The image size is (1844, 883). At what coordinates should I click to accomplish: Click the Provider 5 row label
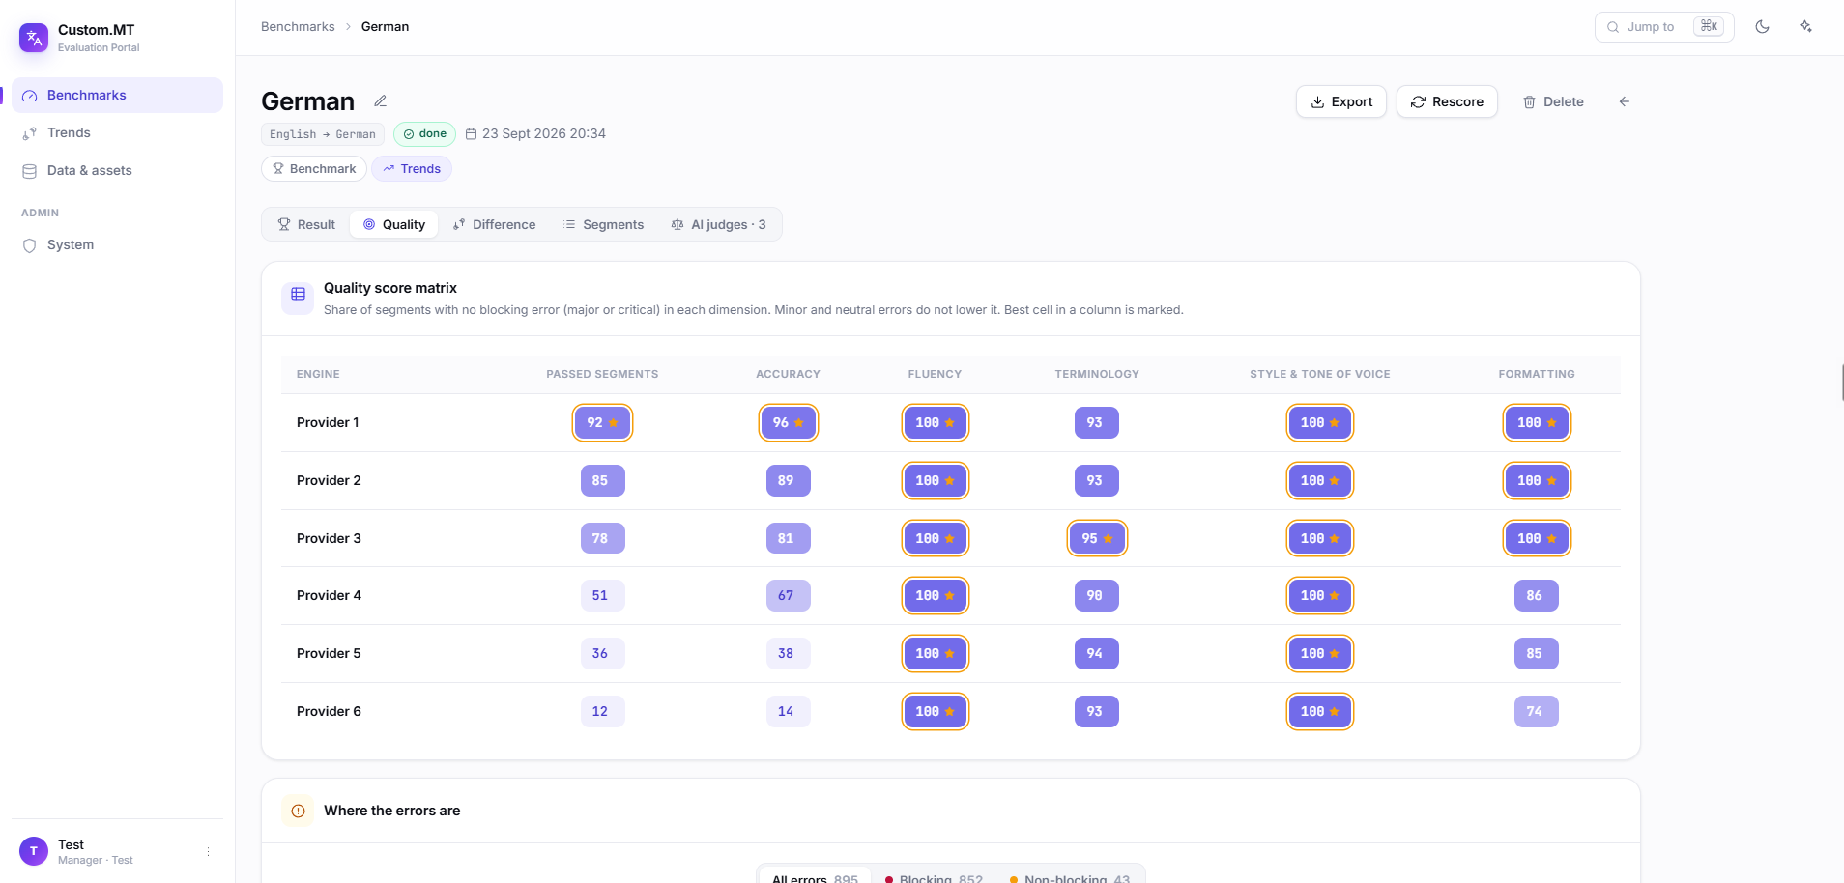click(329, 654)
